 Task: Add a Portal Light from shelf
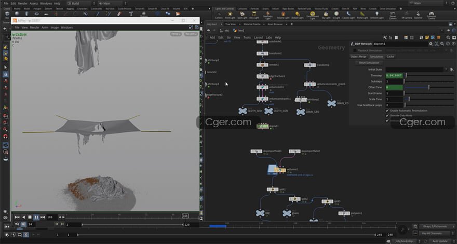[x=362, y=15]
